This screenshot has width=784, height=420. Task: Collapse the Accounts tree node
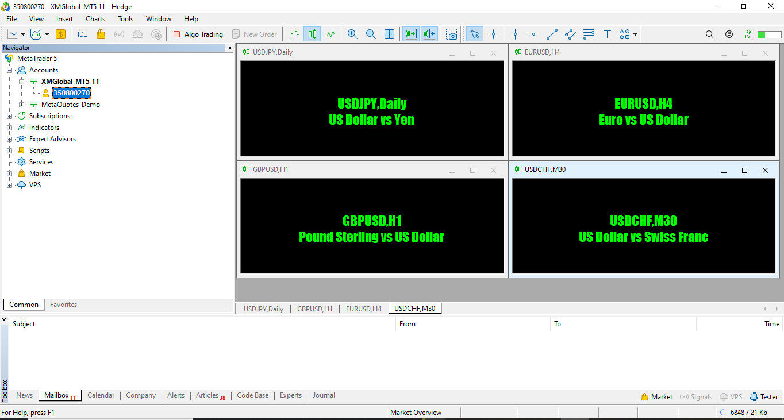pyautogui.click(x=9, y=70)
